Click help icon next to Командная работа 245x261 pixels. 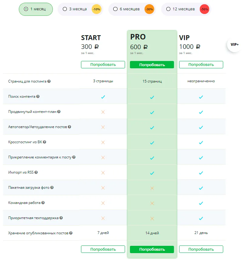coord(43,202)
